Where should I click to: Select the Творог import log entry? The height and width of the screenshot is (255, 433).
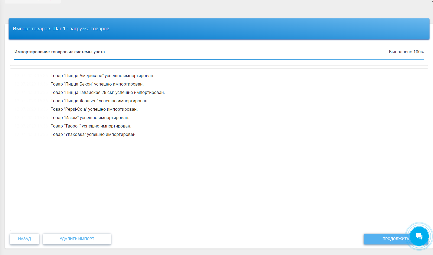pos(91,126)
